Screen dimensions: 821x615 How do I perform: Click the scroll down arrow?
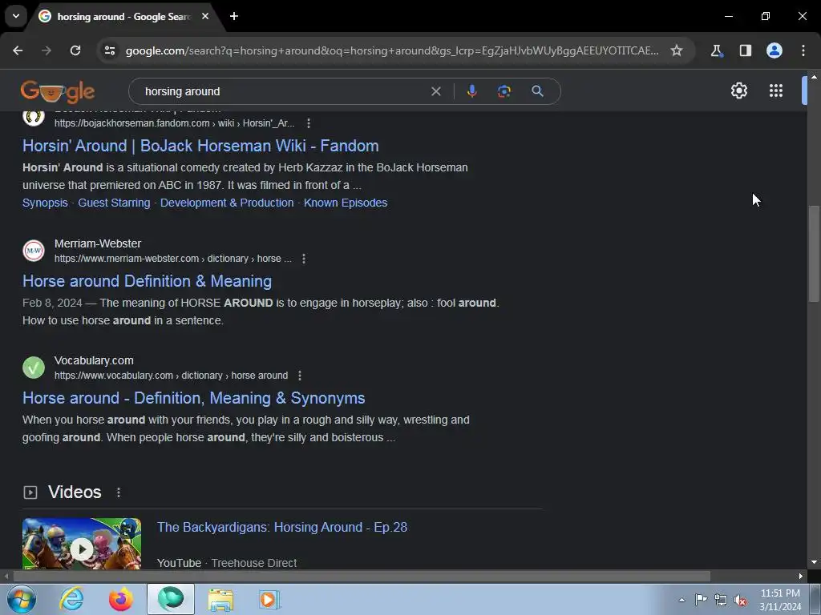[814, 562]
